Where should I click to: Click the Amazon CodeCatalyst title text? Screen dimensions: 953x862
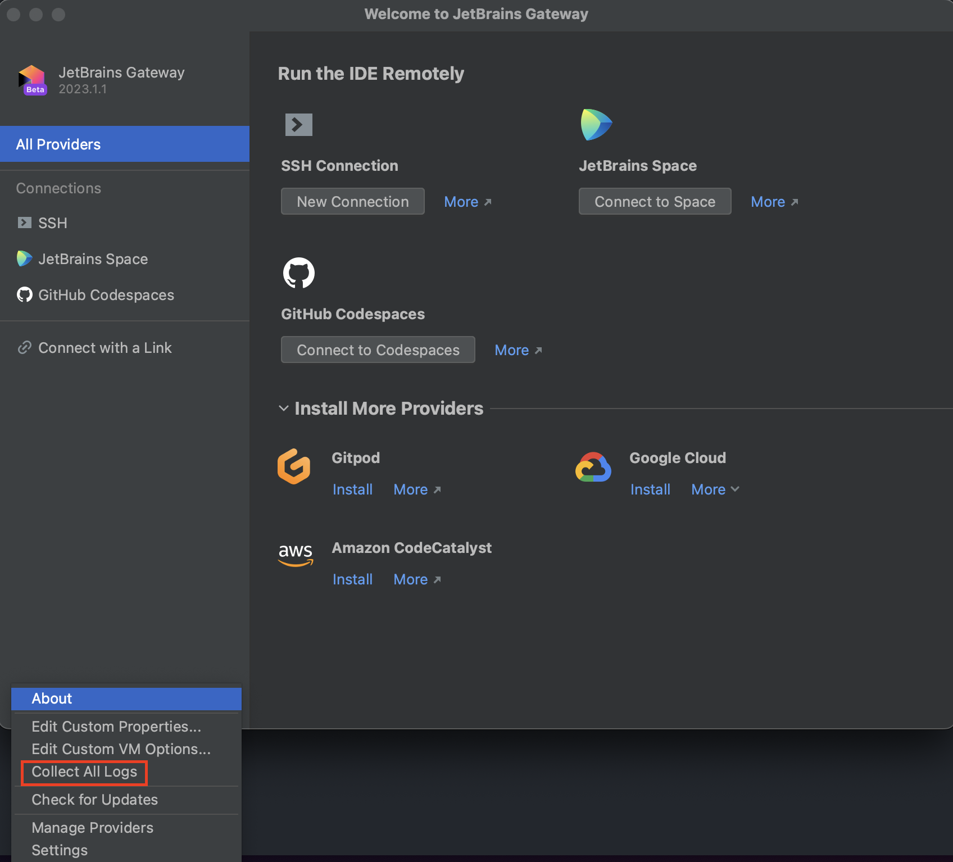tap(411, 548)
